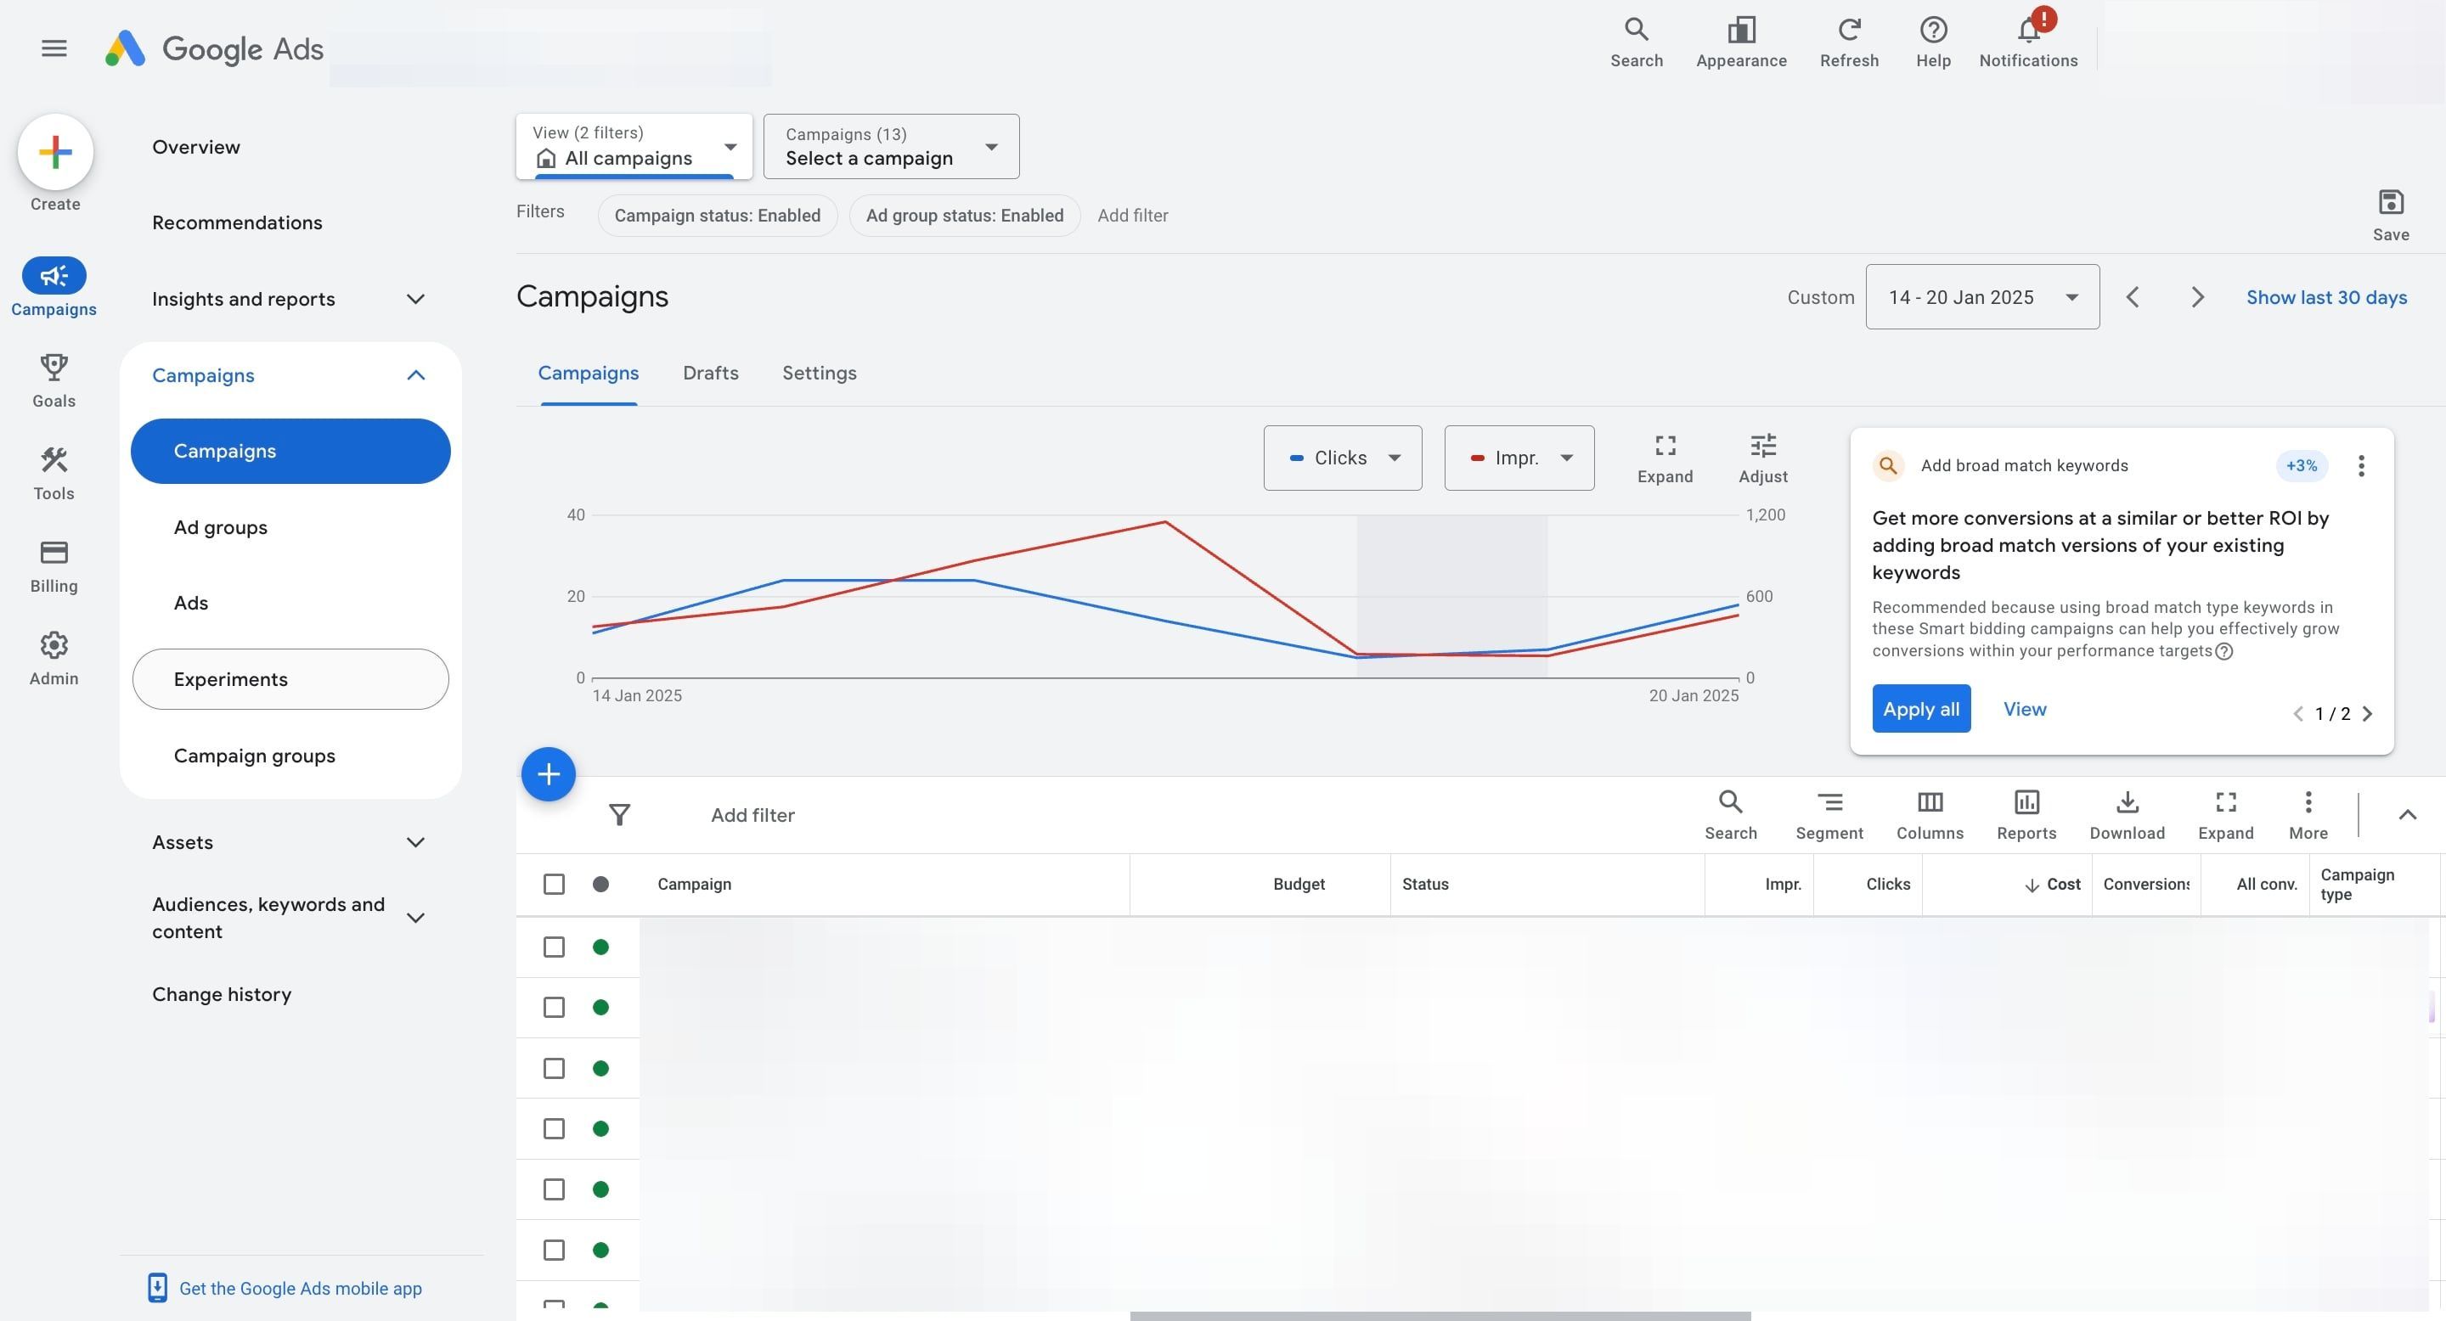The image size is (2446, 1321).
Task: Check the third campaign row checkbox
Action: 554,1069
